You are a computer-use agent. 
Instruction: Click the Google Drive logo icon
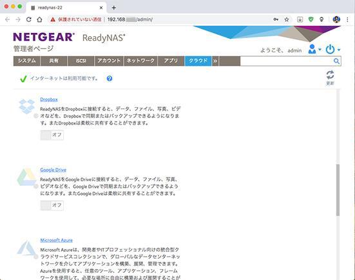[x=26, y=177]
